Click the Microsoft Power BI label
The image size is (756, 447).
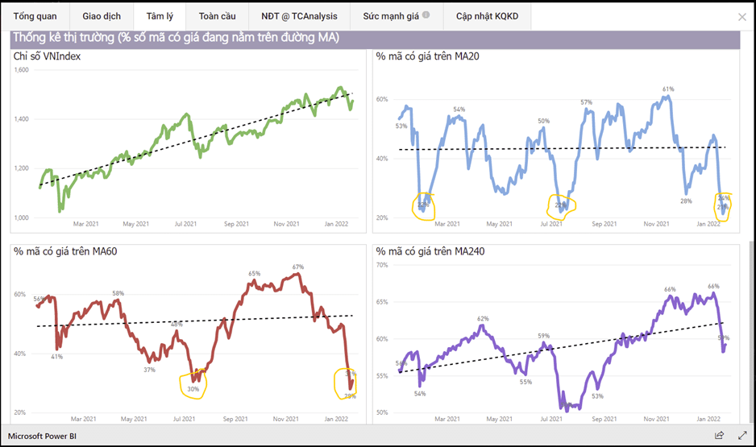click(42, 436)
